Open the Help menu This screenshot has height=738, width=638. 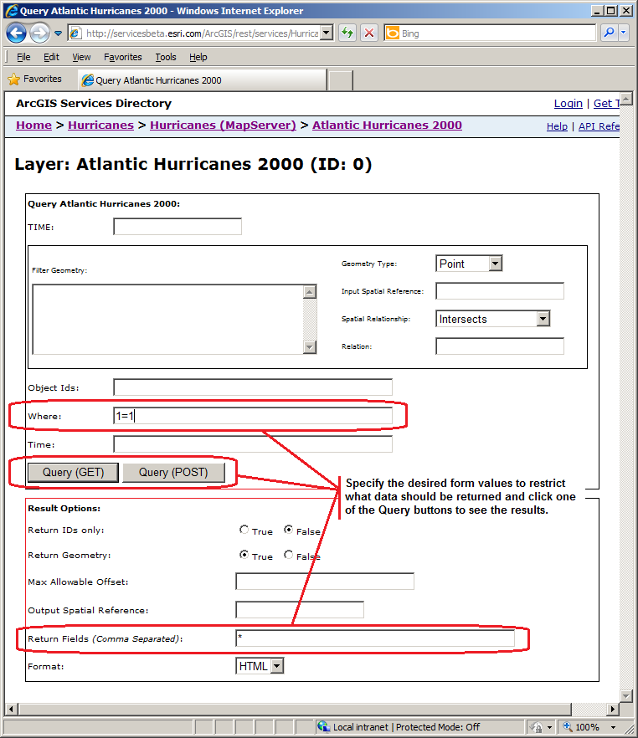pyautogui.click(x=198, y=57)
